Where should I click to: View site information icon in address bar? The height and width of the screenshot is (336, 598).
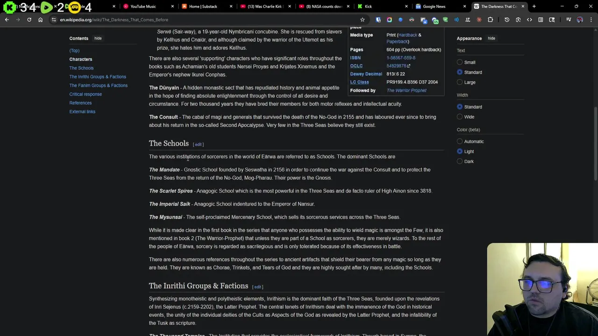point(54,20)
